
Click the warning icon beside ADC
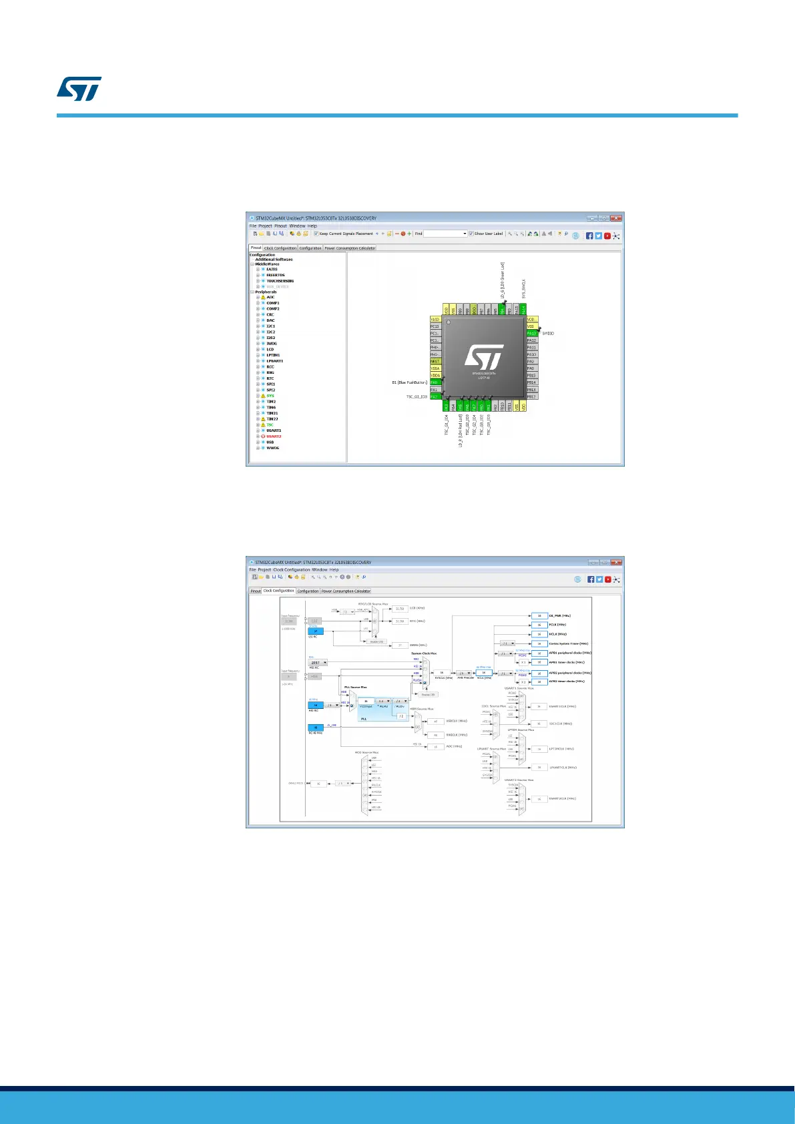point(263,298)
